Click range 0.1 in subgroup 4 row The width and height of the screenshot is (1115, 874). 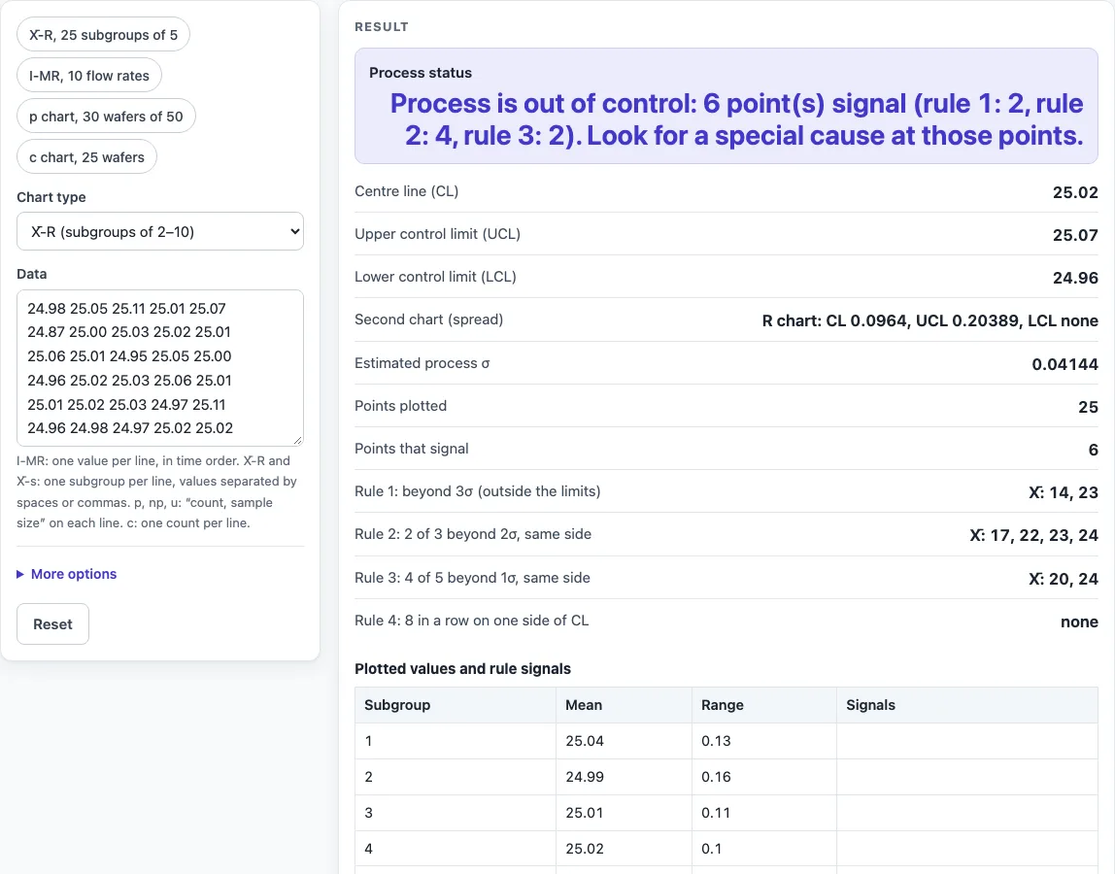coord(711,849)
